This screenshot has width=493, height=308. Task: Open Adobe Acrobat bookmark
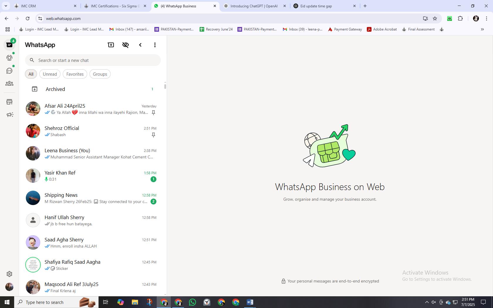click(382, 29)
